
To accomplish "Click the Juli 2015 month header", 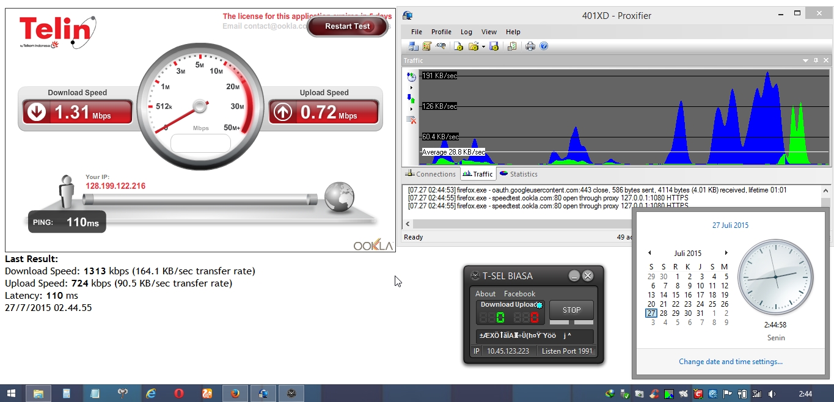I will click(688, 253).
